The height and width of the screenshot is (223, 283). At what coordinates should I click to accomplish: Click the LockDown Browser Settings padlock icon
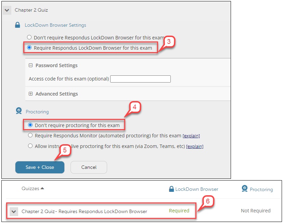tap(17, 25)
